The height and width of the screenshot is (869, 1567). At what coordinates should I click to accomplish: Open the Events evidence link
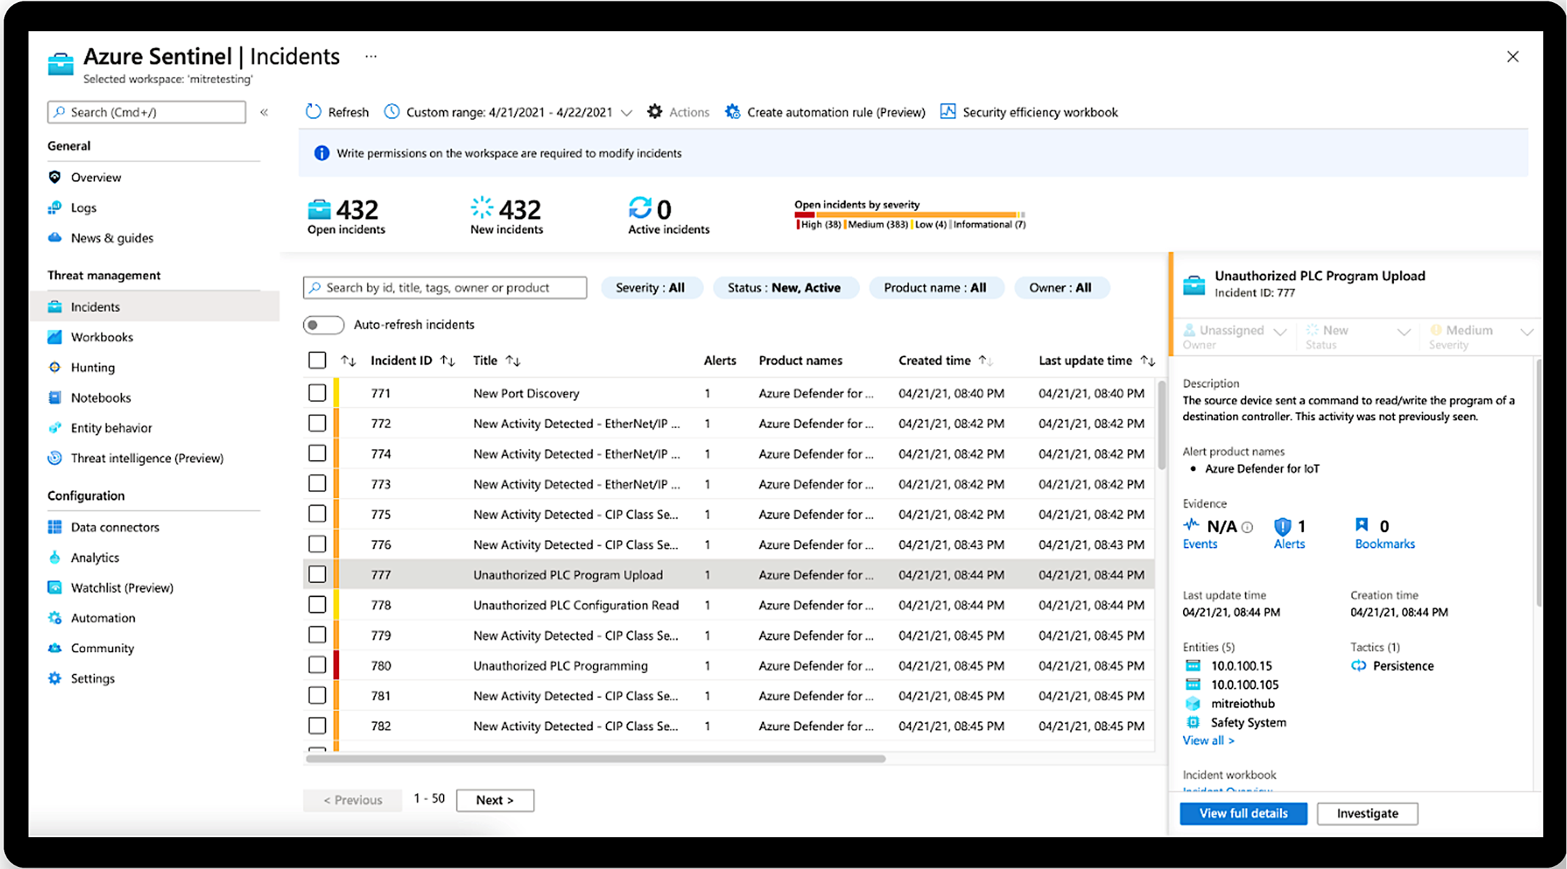tap(1200, 544)
